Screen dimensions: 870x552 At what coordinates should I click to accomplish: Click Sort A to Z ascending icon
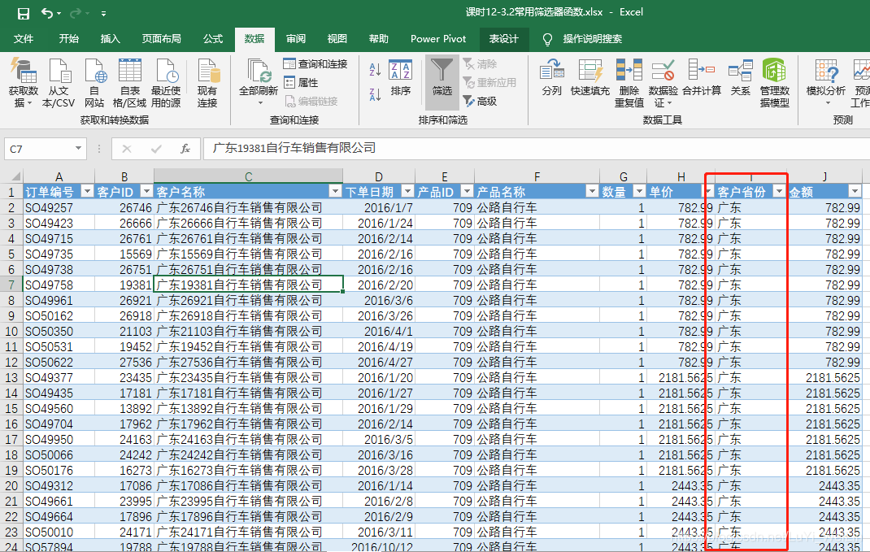(375, 69)
